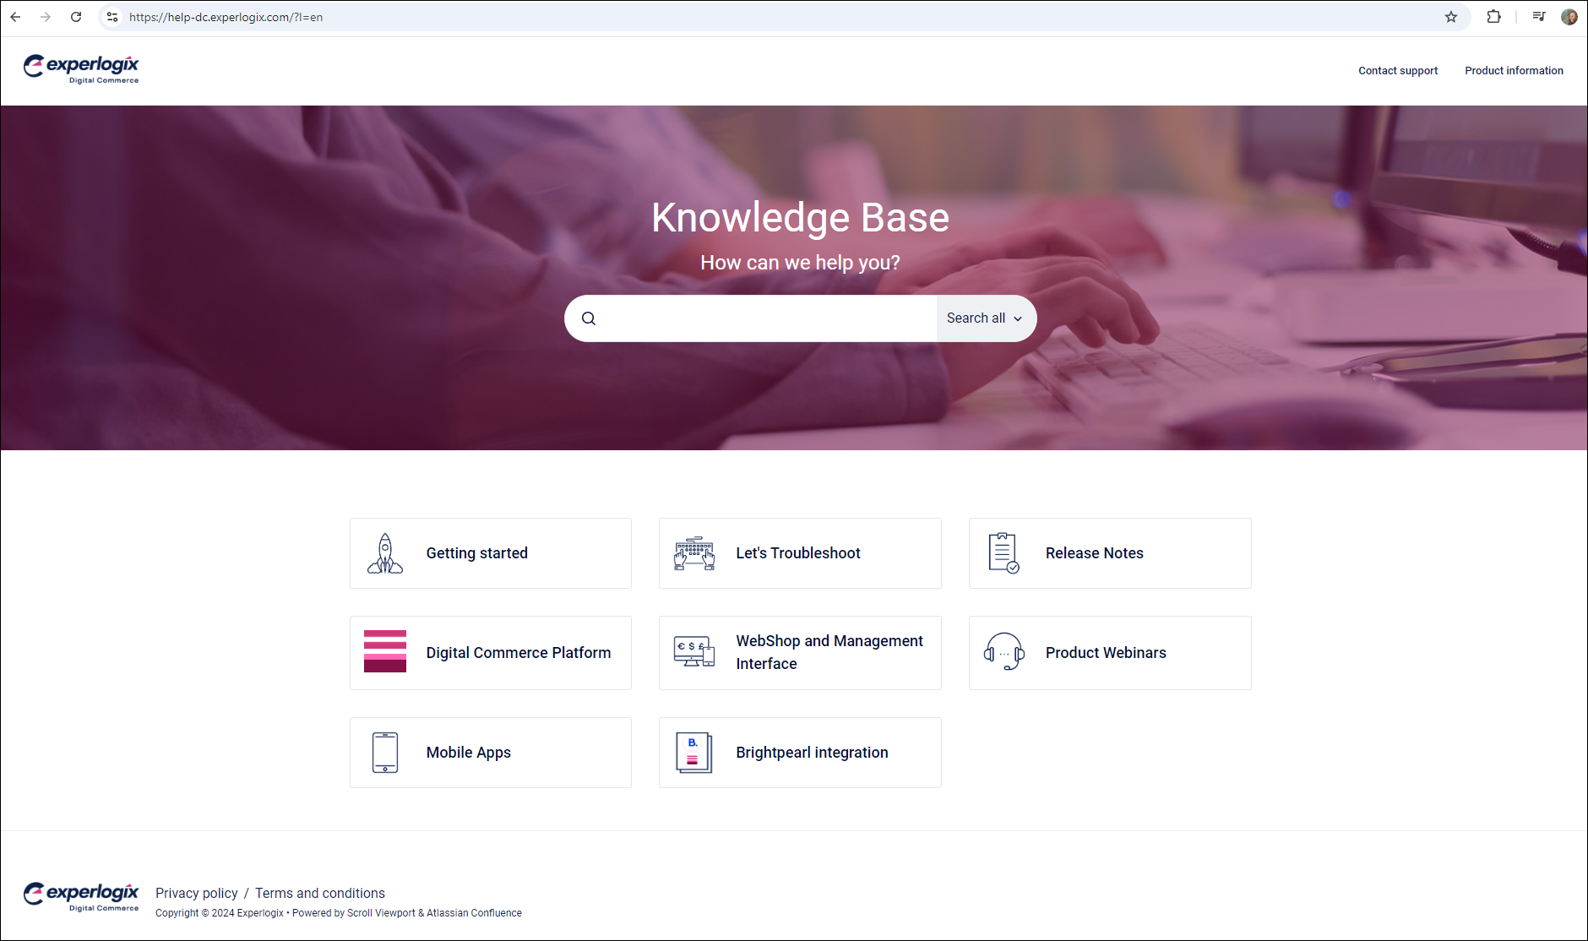
Task: Open the browser extensions puzzle icon
Action: [1494, 16]
